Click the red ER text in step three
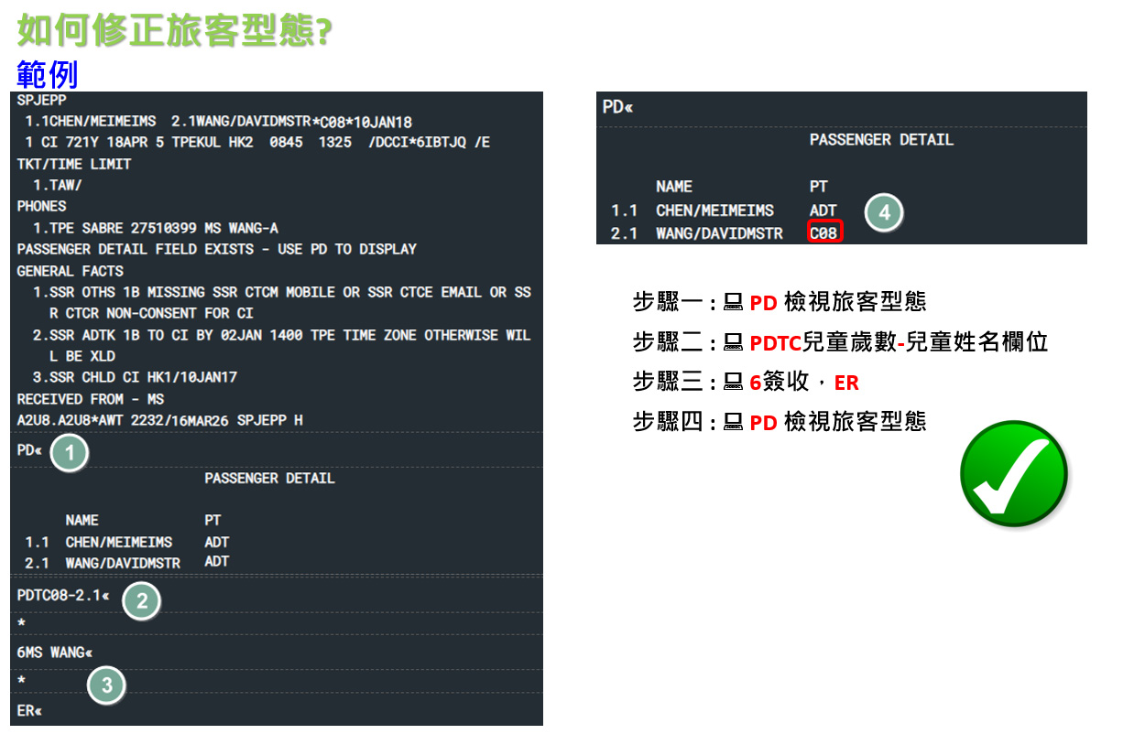The image size is (1145, 734). (x=845, y=382)
